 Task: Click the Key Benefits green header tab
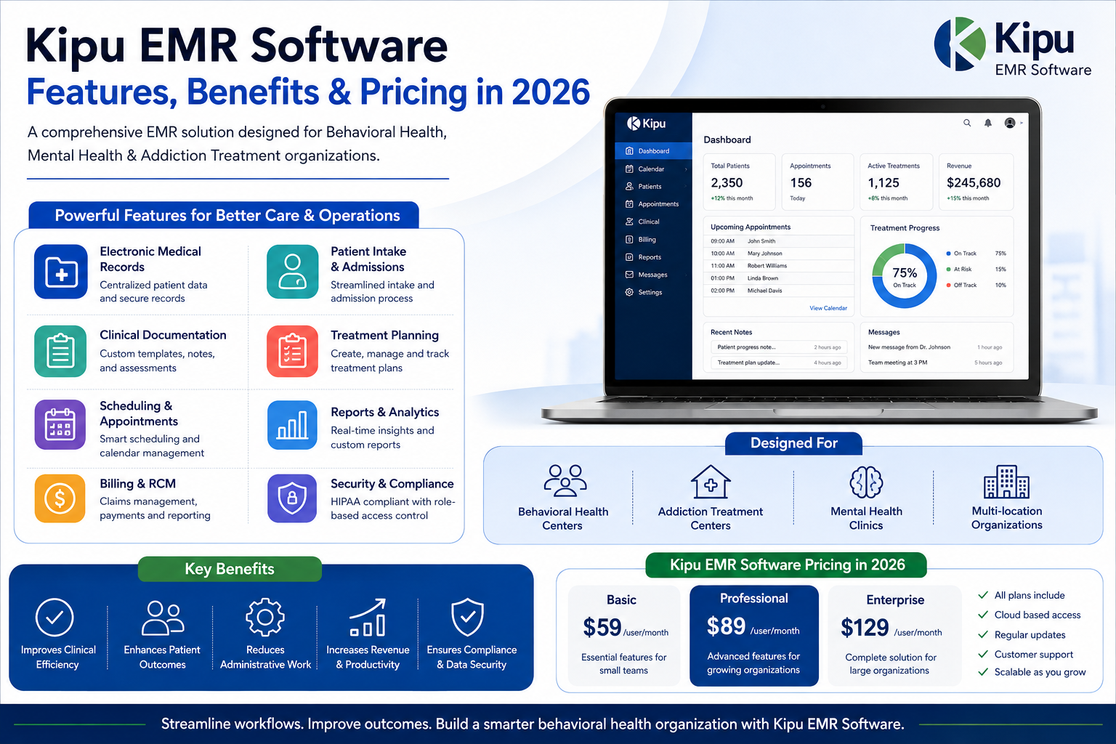coord(230,569)
